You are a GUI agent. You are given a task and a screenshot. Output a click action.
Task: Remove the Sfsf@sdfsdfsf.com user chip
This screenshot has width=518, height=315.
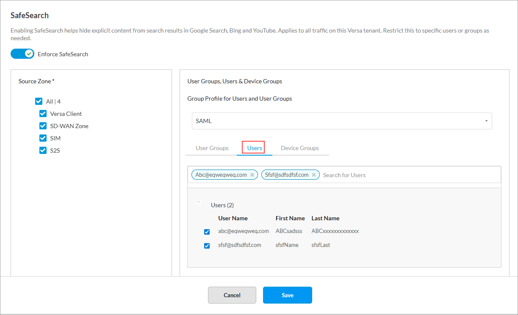click(314, 175)
